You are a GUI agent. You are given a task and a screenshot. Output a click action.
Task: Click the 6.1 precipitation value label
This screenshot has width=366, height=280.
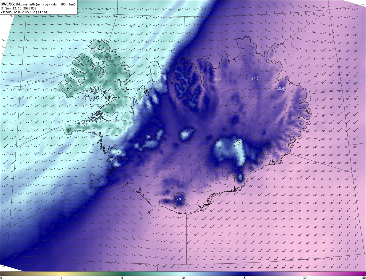coord(112,108)
